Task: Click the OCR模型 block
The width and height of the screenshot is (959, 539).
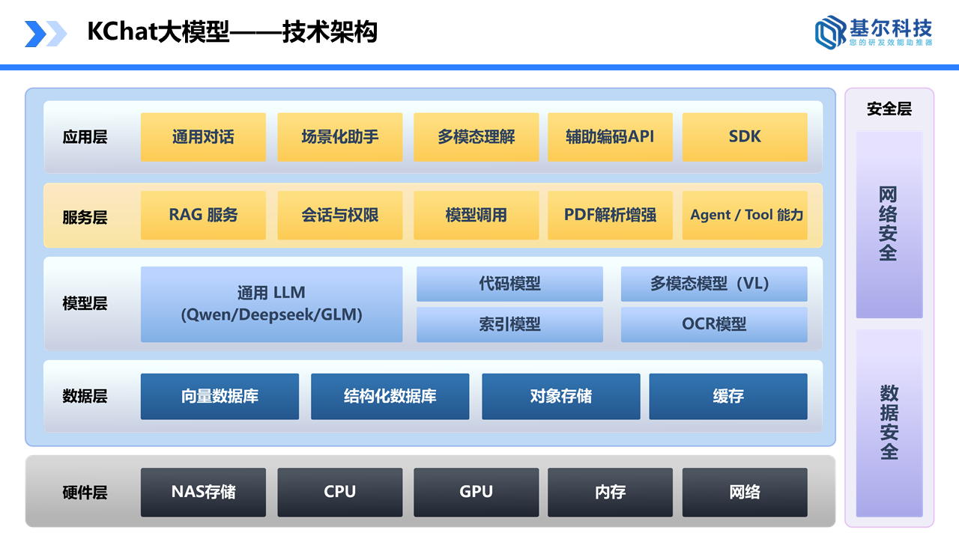Action: (714, 324)
